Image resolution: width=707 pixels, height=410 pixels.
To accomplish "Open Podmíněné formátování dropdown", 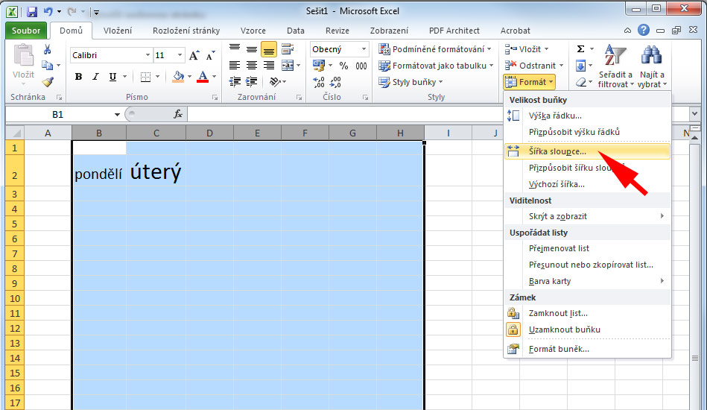I will (435, 48).
